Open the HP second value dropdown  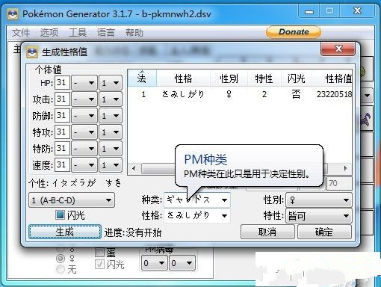click(111, 82)
